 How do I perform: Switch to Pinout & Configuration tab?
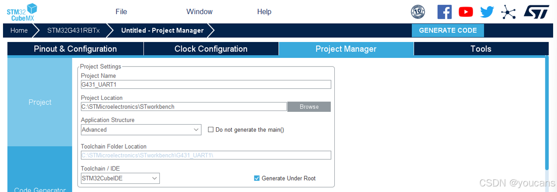click(75, 49)
